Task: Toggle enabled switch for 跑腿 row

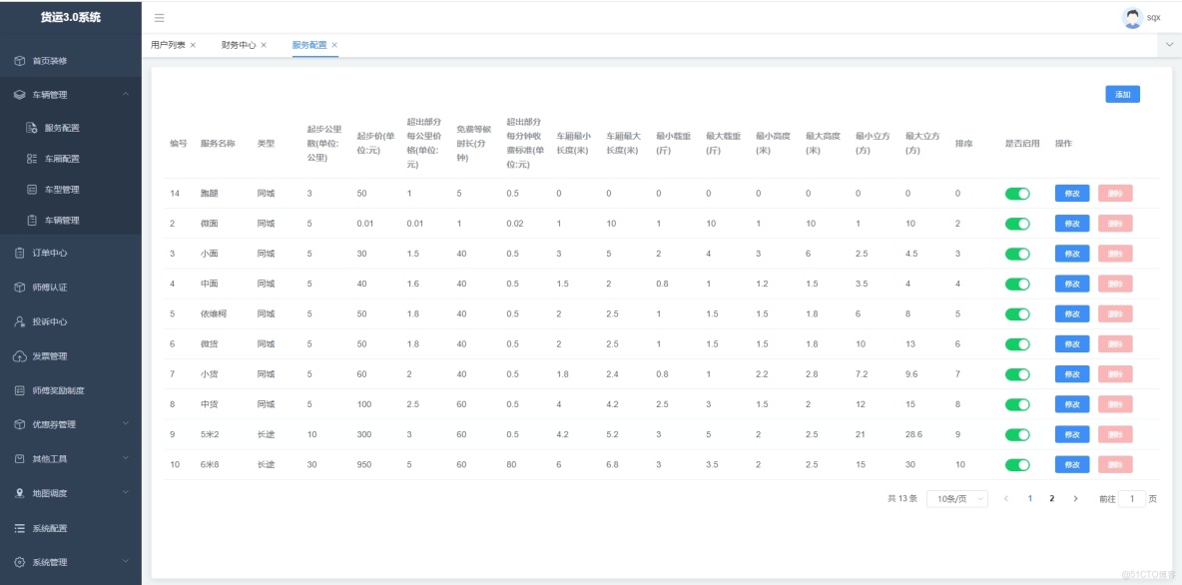Action: [1017, 194]
